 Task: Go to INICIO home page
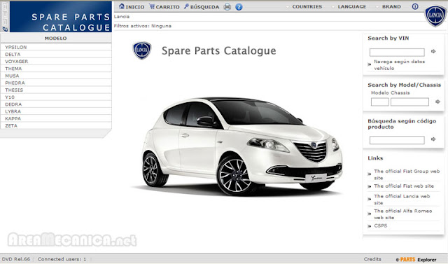pyautogui.click(x=132, y=6)
